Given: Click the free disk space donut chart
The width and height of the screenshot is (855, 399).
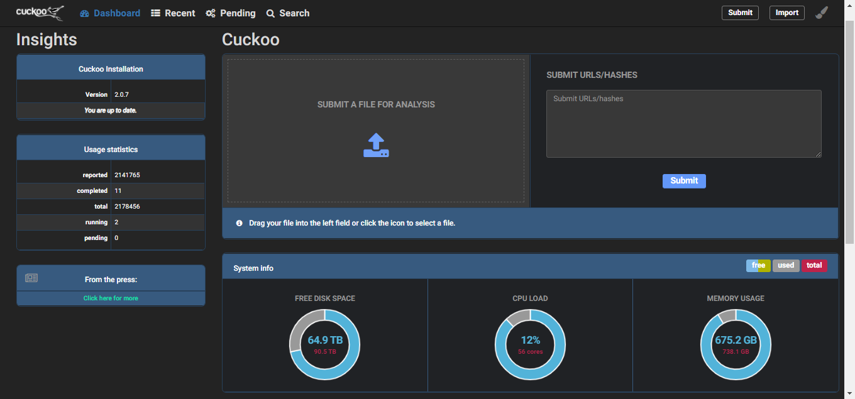Looking at the screenshot, I should coord(324,345).
